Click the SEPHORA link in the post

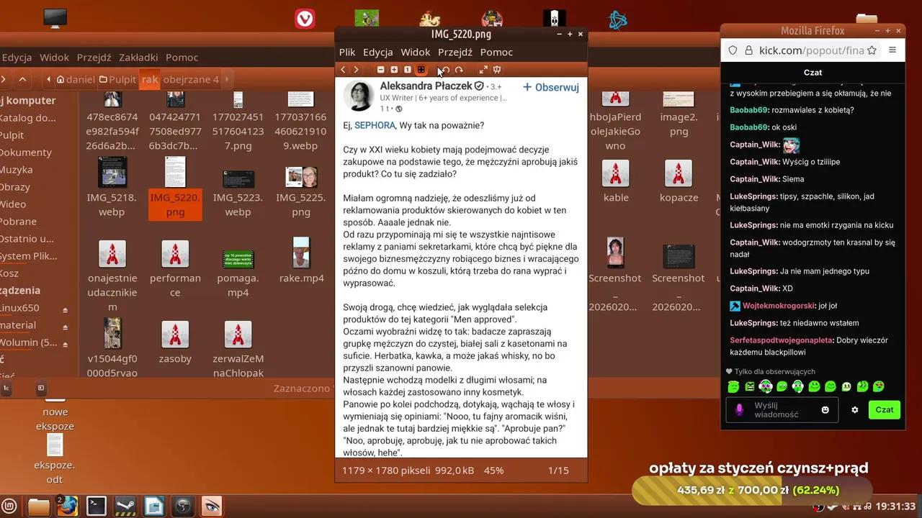click(x=375, y=125)
